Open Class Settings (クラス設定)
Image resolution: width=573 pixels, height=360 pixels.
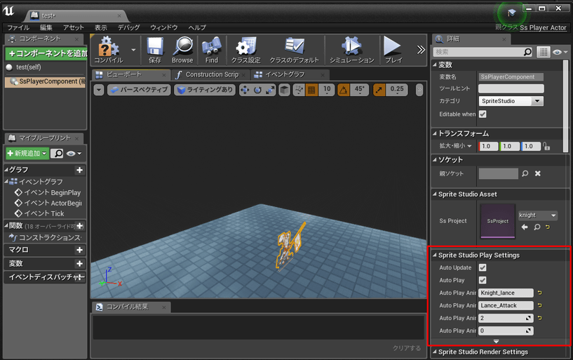(x=246, y=51)
